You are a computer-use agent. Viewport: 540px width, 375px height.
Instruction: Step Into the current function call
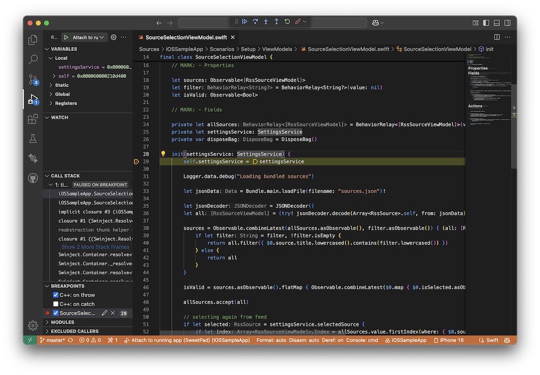(266, 22)
